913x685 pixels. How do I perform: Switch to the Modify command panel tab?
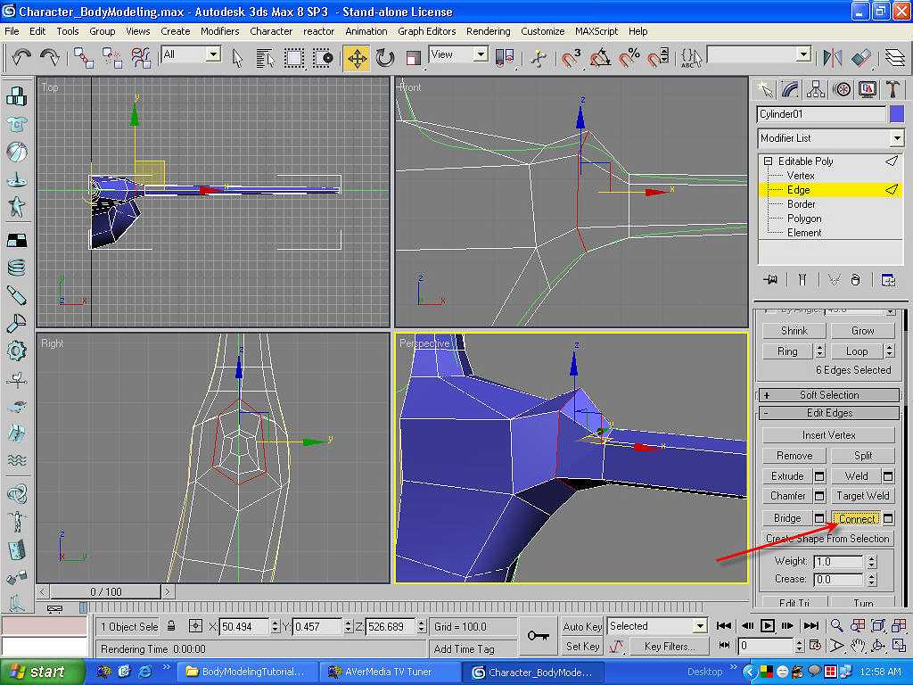[790, 89]
